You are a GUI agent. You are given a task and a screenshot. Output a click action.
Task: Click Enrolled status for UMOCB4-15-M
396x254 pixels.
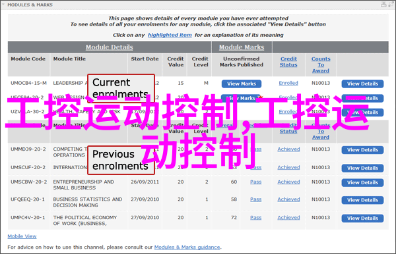(288, 83)
